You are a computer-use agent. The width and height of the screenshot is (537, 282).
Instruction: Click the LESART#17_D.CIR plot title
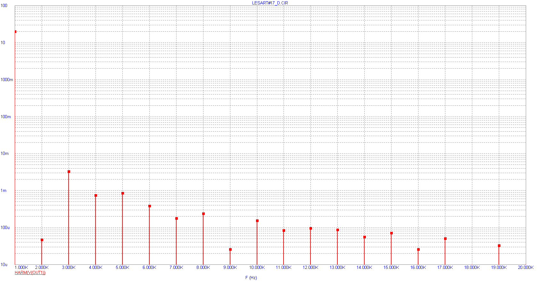pyautogui.click(x=270, y=3)
